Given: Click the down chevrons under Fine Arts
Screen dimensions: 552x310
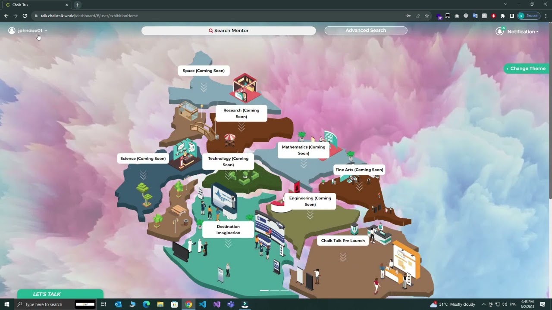Looking at the screenshot, I should pos(359,186).
